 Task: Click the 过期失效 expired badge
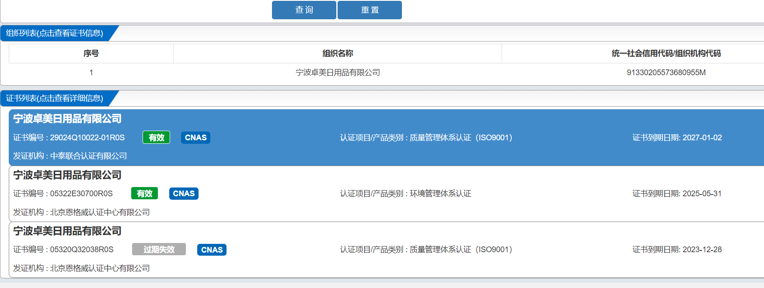point(159,250)
